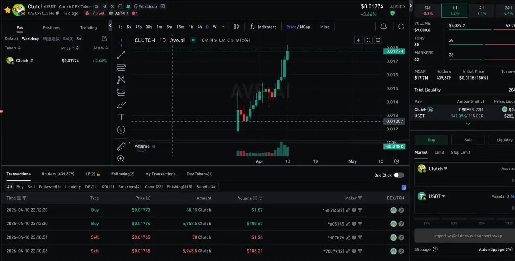Select the 4H stats period
The width and height of the screenshot is (515, 261).
482,10
